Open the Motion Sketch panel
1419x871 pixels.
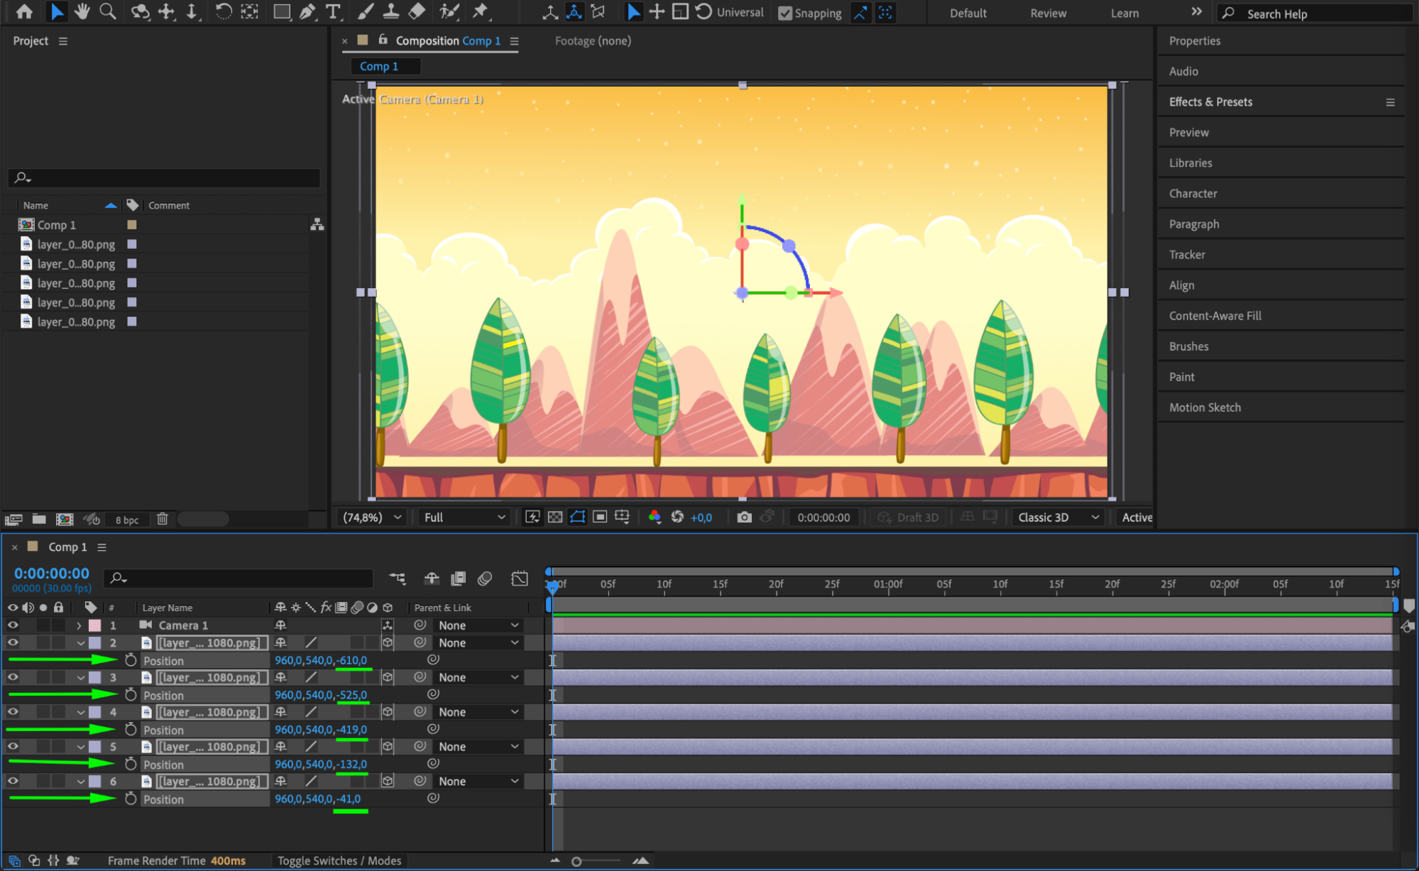pyautogui.click(x=1205, y=407)
